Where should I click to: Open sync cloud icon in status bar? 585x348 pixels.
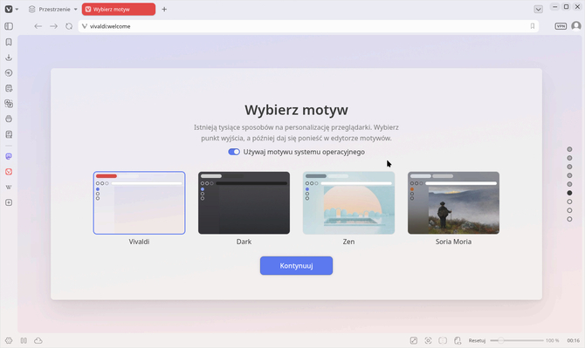38,340
